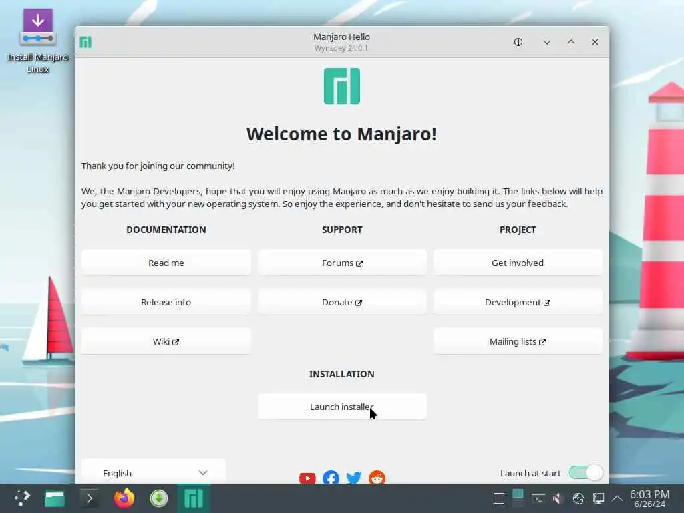Image resolution: width=684 pixels, height=513 pixels.
Task: Open the green download installer taskbar icon
Action: pos(159,498)
